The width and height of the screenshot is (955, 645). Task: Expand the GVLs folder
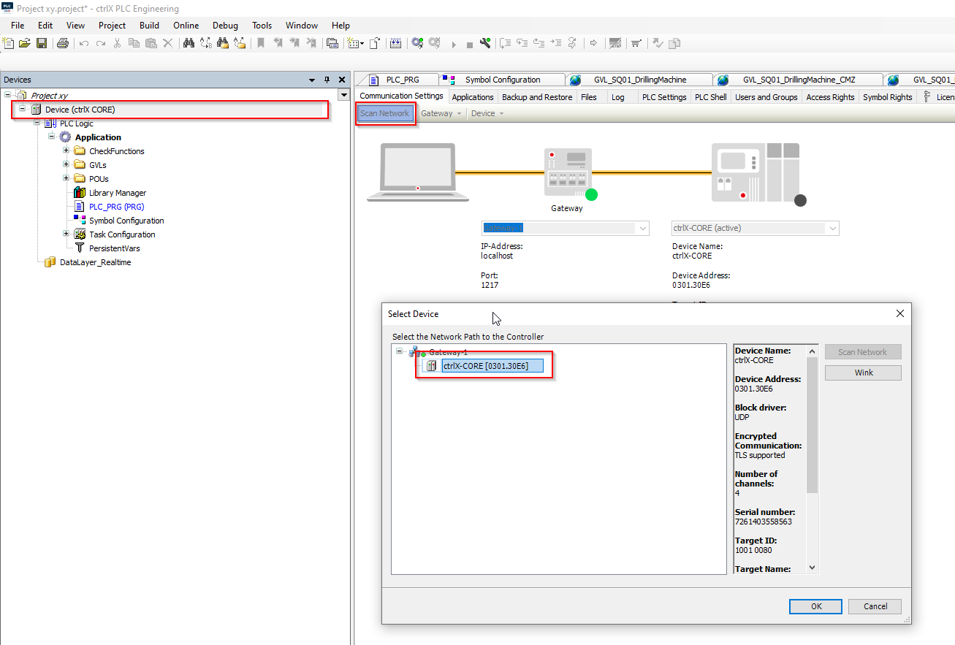66,164
